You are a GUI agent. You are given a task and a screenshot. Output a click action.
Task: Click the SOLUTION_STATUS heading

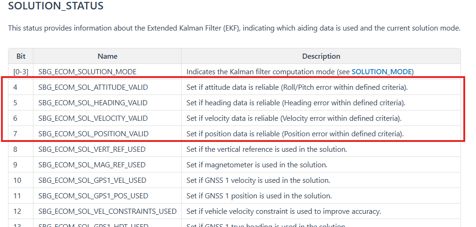(56, 7)
